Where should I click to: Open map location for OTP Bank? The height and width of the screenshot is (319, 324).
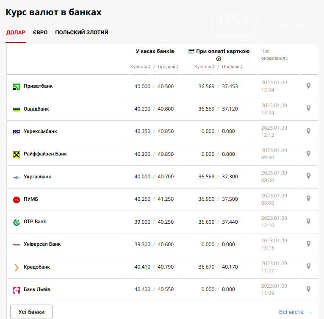point(308,222)
